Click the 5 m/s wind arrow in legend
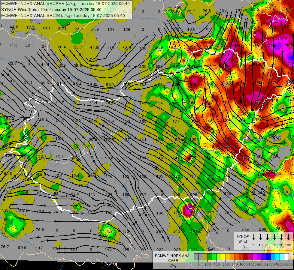 [253, 237]
